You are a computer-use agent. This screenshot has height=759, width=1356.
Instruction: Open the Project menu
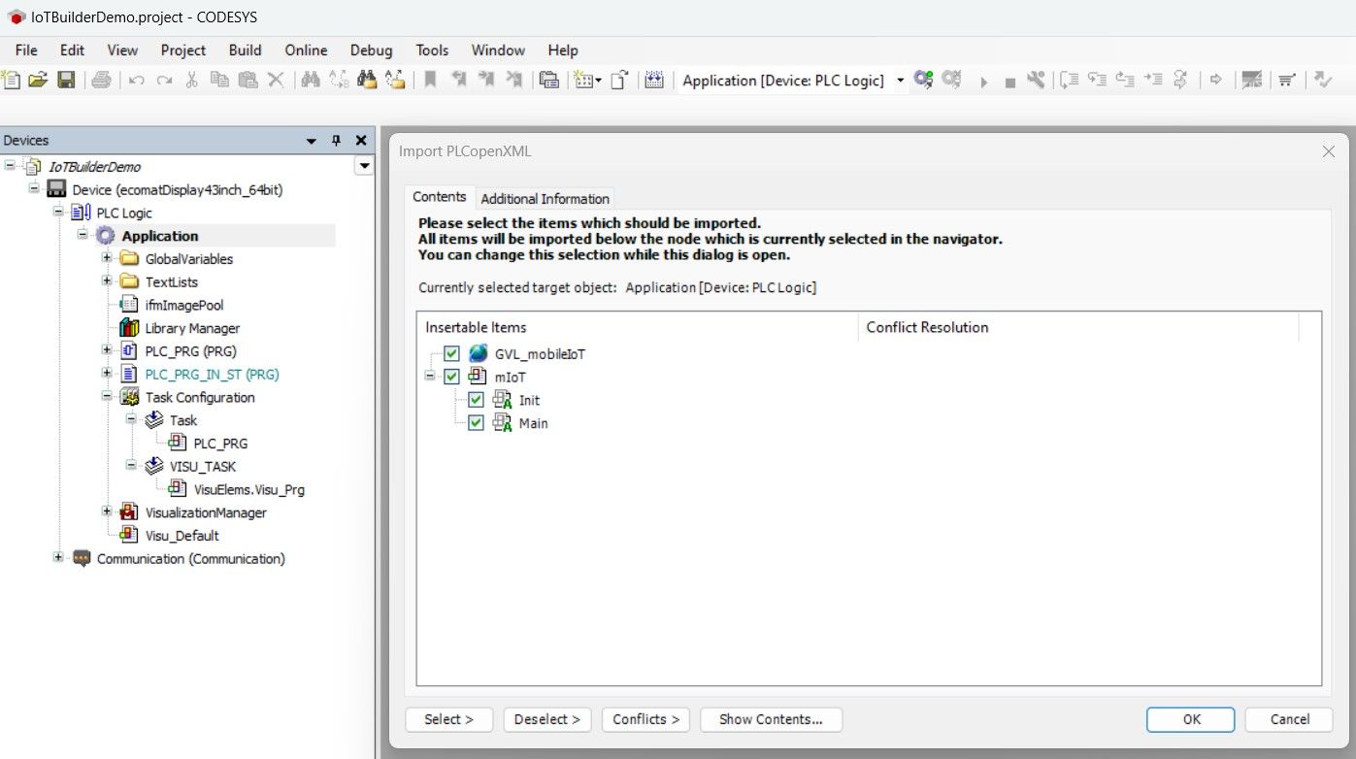click(x=183, y=50)
